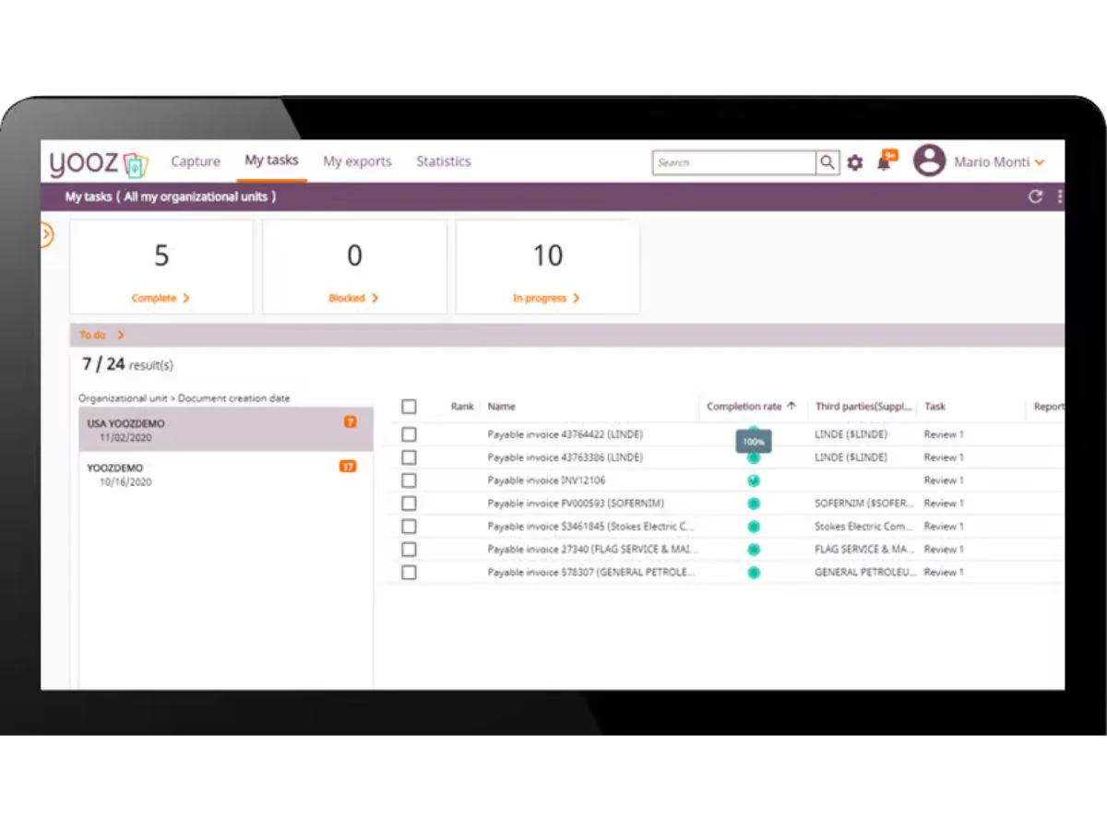Click completion dot for invoice 578307
The height and width of the screenshot is (830, 1107).
coord(754,573)
